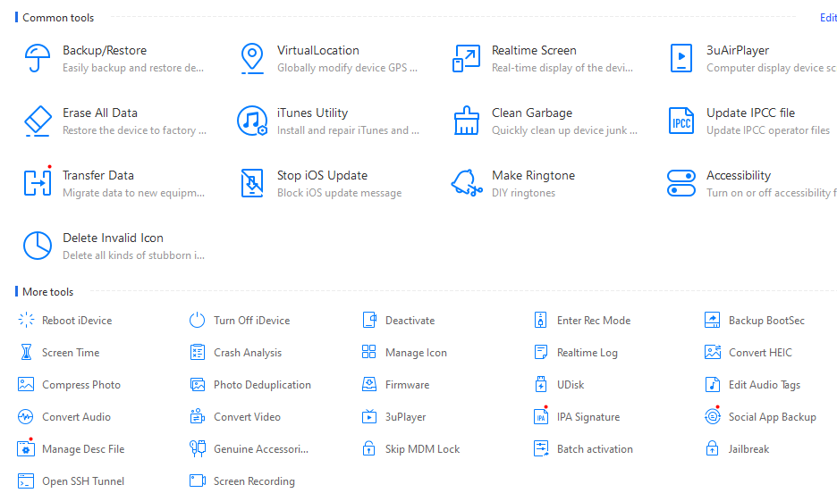Screen dimensions: 837x493
Task: Click the More tools section heading
Action: pos(47,291)
